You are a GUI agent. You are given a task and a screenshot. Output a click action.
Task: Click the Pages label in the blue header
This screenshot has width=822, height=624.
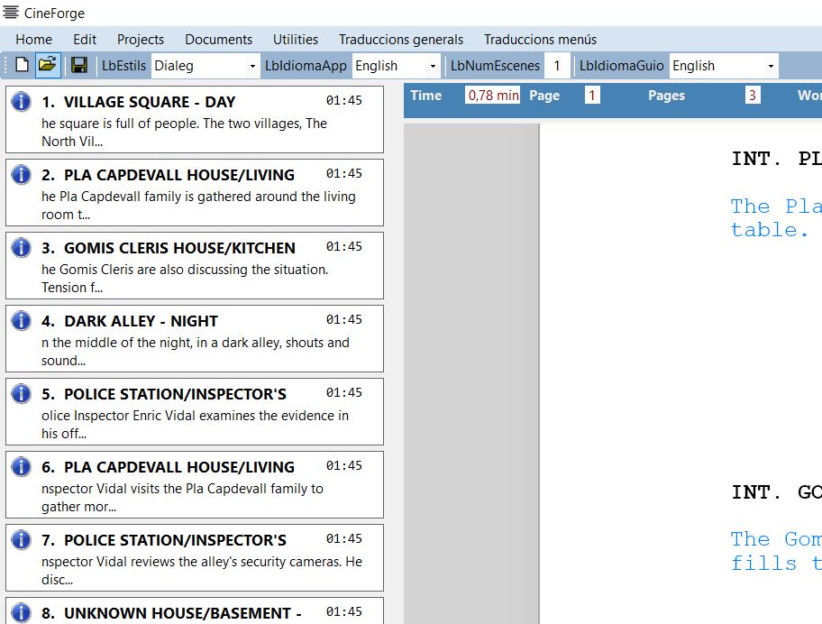(x=666, y=96)
